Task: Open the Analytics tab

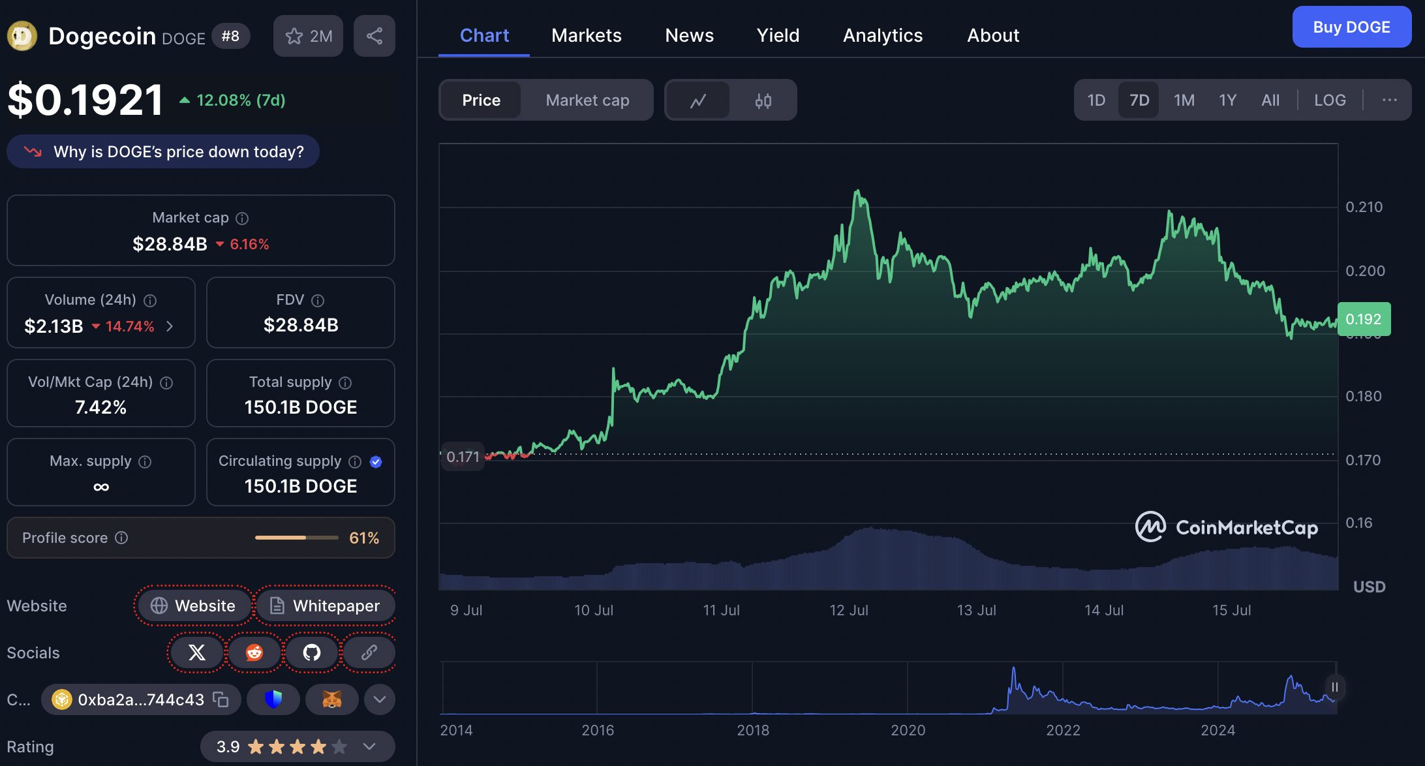Action: tap(883, 35)
